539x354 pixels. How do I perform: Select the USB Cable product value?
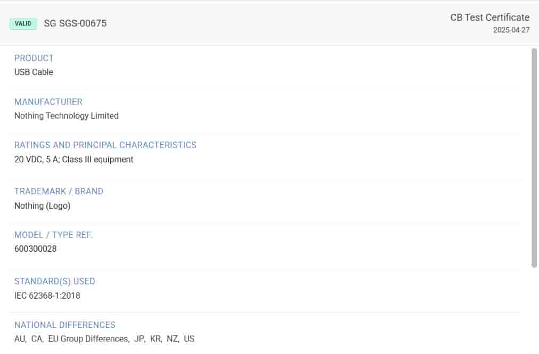pyautogui.click(x=34, y=72)
